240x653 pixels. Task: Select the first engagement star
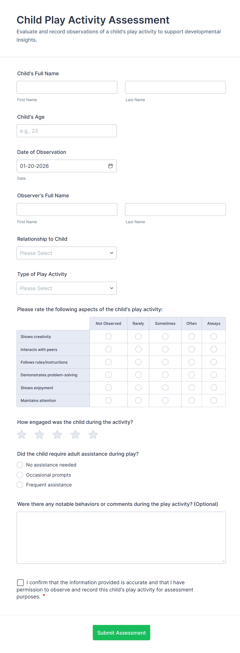pyautogui.click(x=21, y=434)
